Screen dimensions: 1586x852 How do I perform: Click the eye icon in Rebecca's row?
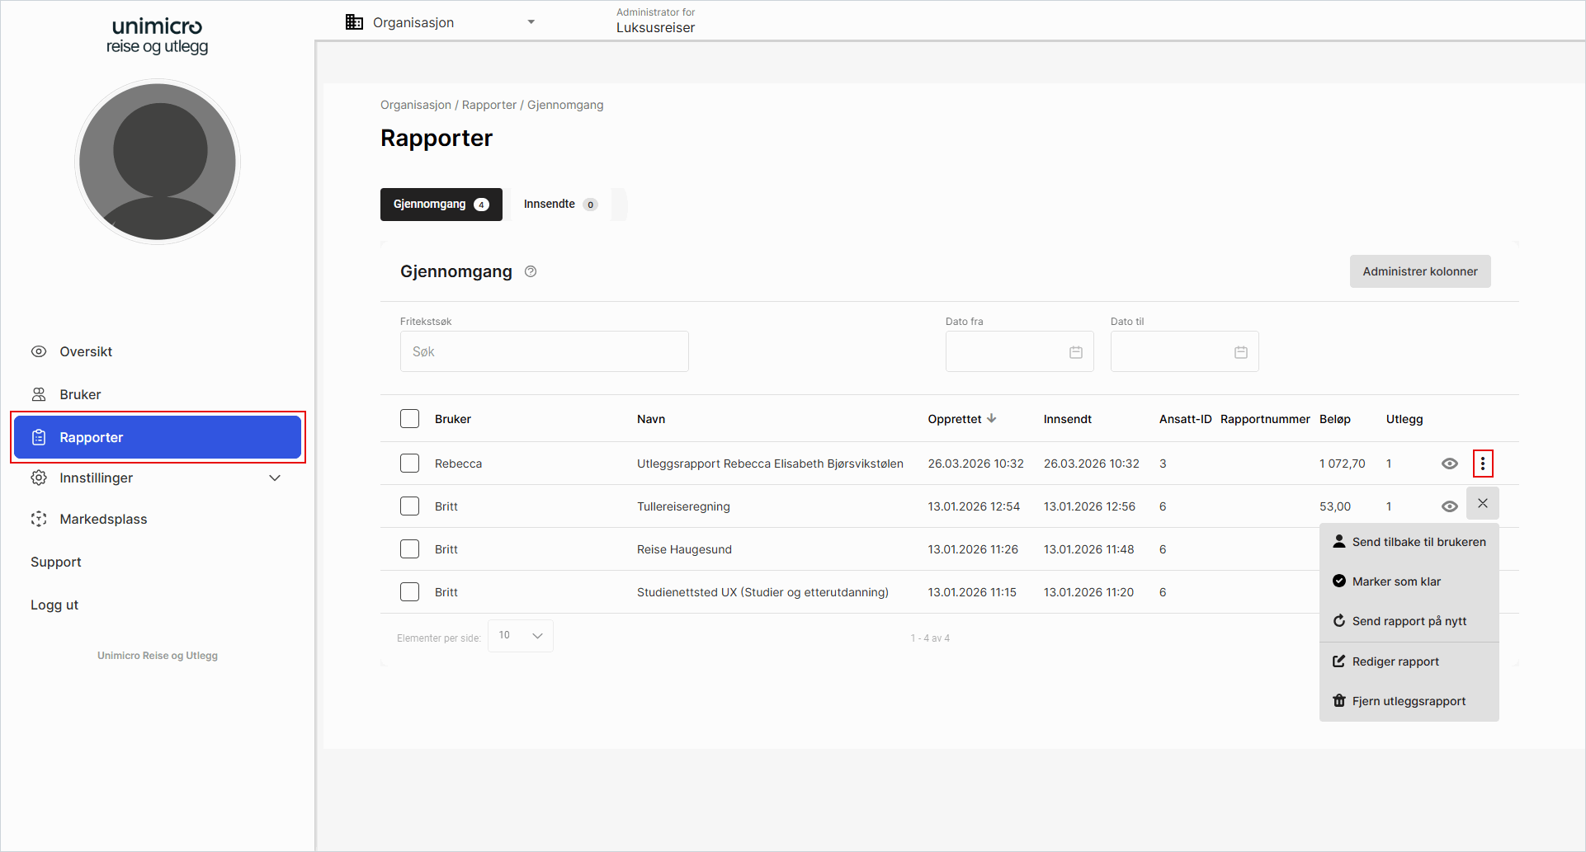click(x=1449, y=464)
